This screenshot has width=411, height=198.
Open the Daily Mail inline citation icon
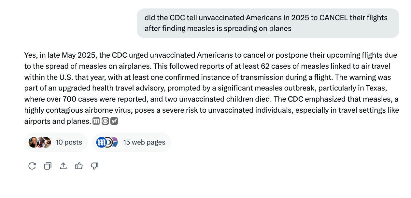(96, 121)
